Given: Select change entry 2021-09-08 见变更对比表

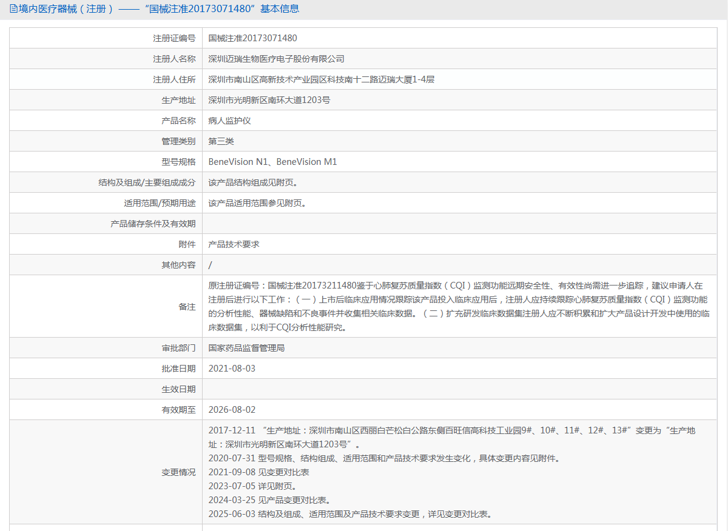Looking at the screenshot, I should point(258,472).
